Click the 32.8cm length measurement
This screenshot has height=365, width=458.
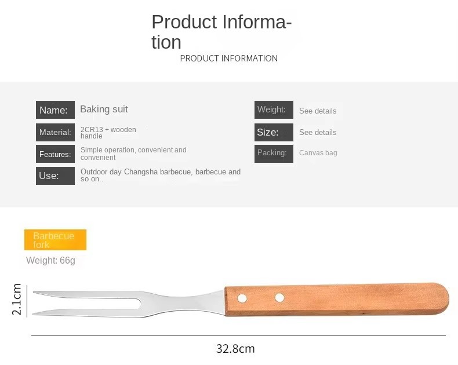coord(235,349)
